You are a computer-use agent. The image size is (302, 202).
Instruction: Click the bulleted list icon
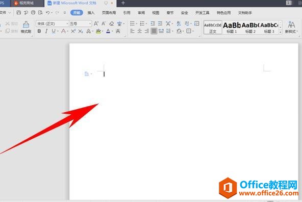pyautogui.click(x=132, y=23)
